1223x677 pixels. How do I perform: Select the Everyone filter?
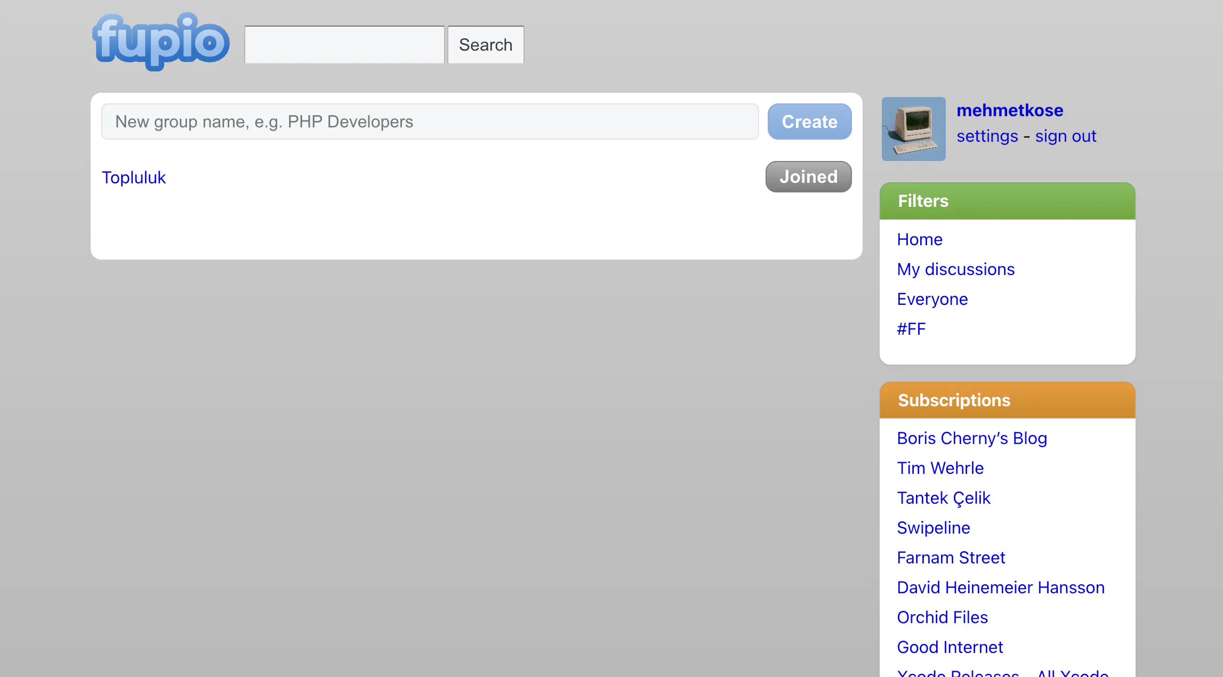pyautogui.click(x=932, y=299)
